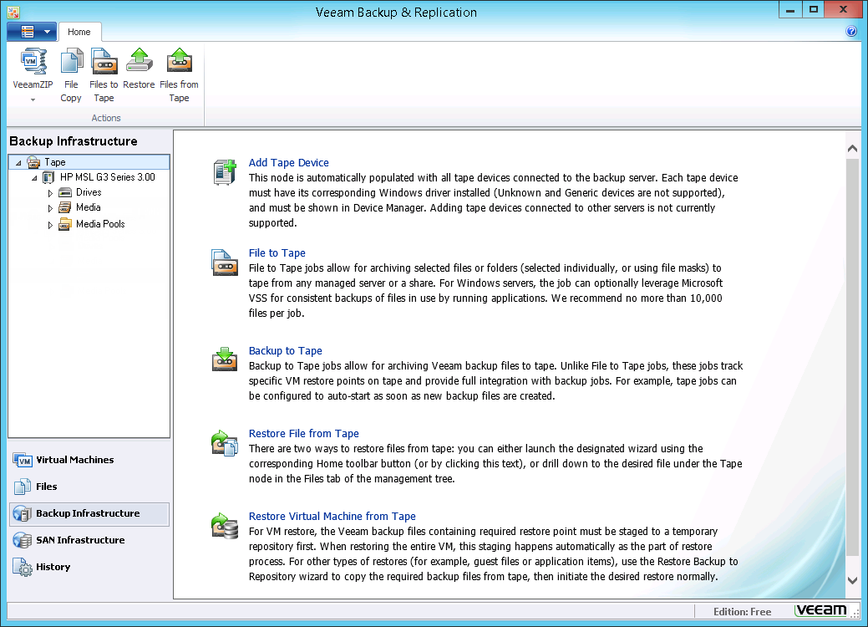Select Media in the tape tree
This screenshot has height=627, width=868.
[88, 207]
